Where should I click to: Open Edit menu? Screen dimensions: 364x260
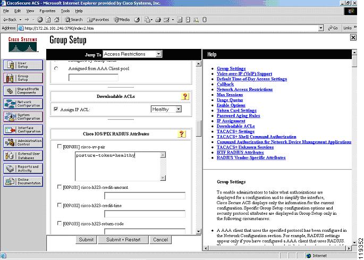click(18, 11)
